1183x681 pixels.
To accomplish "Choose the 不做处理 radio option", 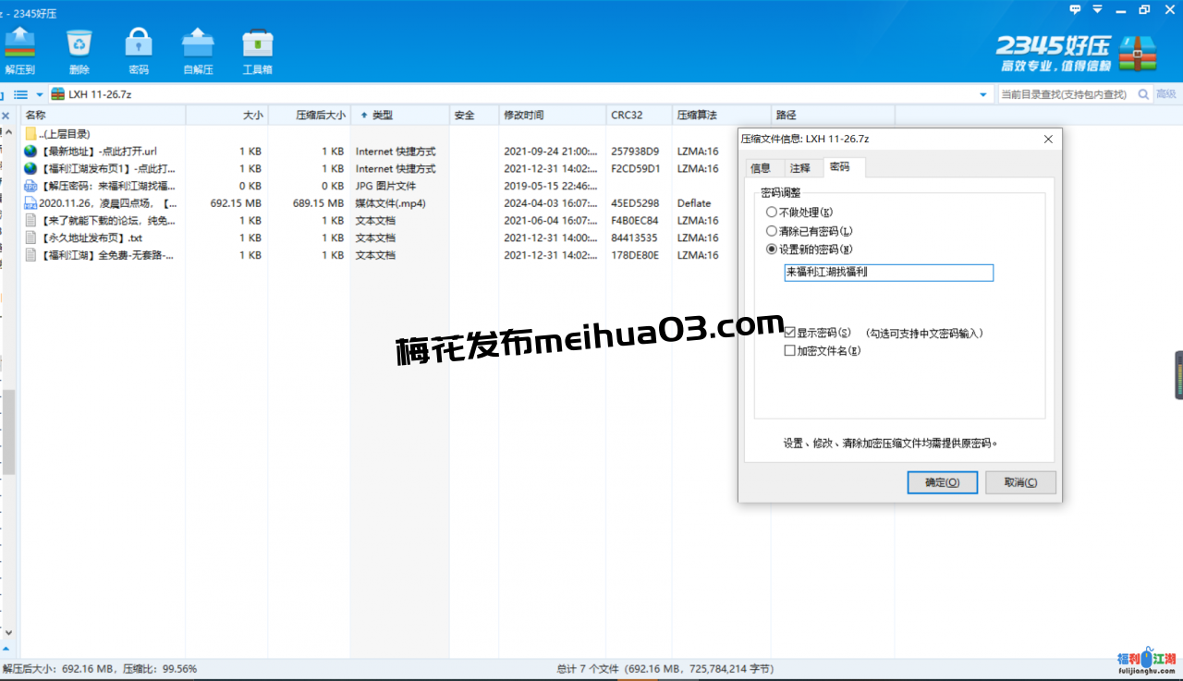I will (x=799, y=213).
